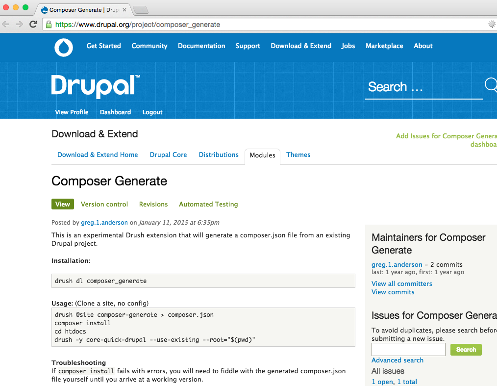Image resolution: width=497 pixels, height=386 pixels.
Task: Open the Get Started menu
Action: coord(103,46)
